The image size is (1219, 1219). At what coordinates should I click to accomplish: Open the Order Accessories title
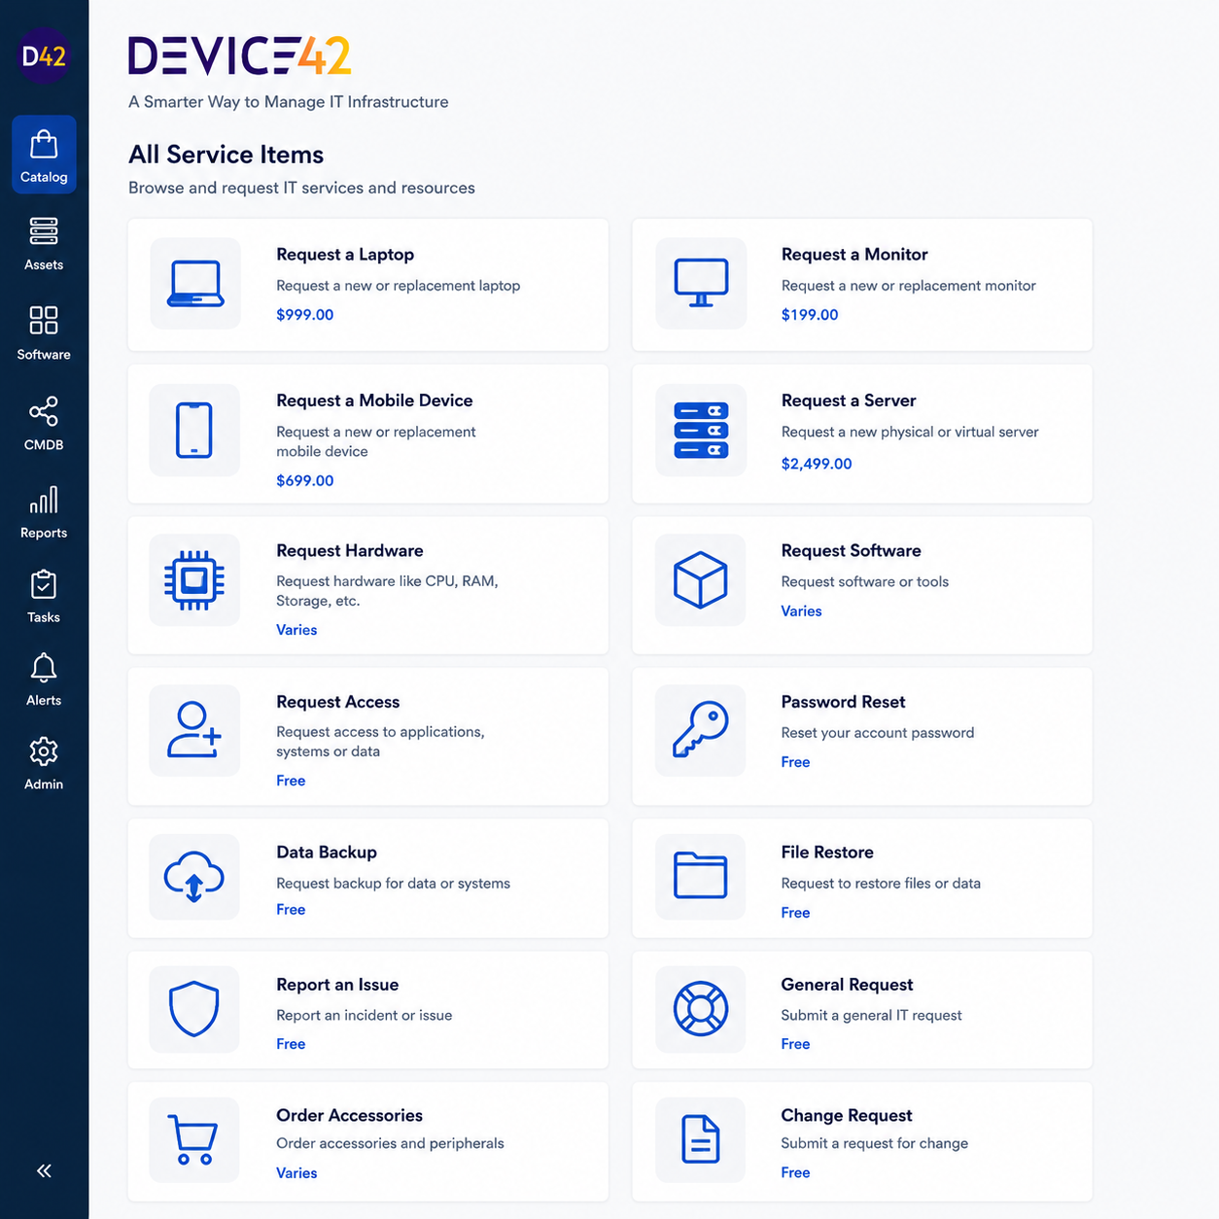350,1116
